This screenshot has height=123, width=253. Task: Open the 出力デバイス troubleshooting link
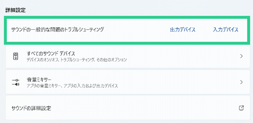(183, 30)
